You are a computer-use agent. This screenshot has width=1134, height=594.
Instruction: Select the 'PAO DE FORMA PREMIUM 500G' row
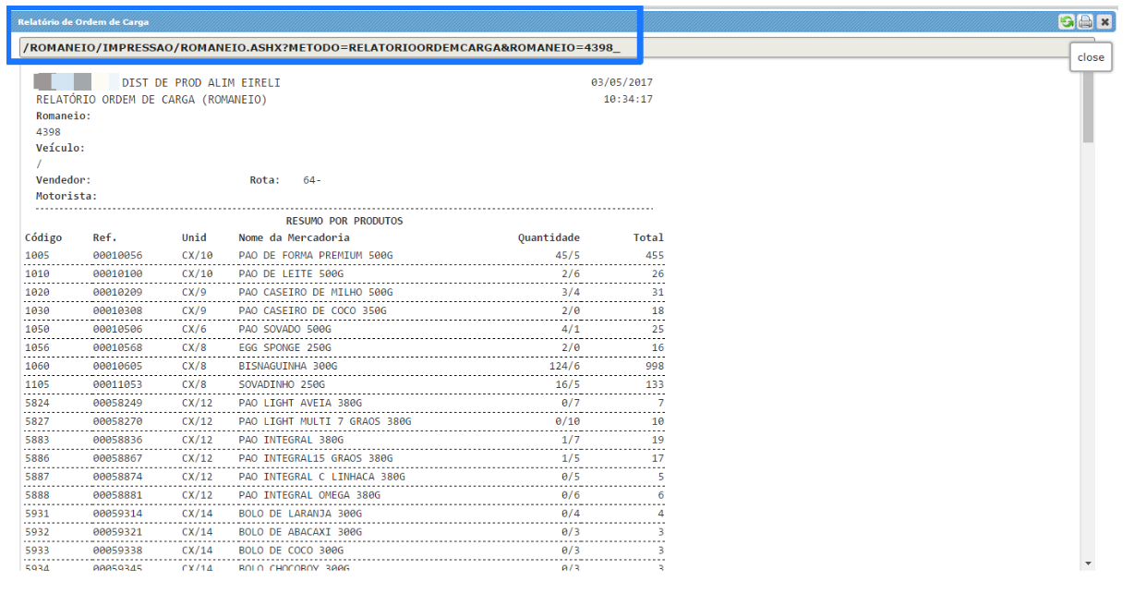[315, 256]
